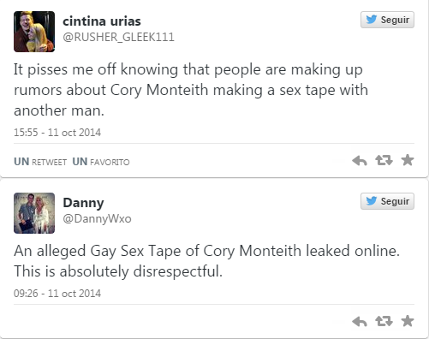Screen dimensions: 429x339
Task: Select the tweet text about rumors
Action: point(191,90)
